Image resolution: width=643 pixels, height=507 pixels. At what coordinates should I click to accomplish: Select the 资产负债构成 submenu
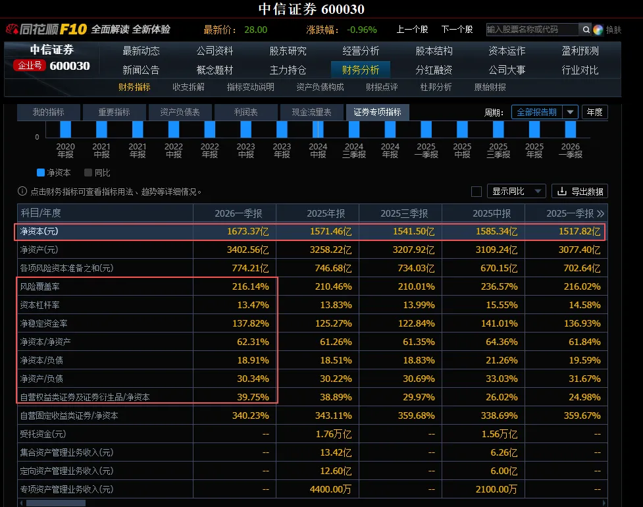(320, 88)
